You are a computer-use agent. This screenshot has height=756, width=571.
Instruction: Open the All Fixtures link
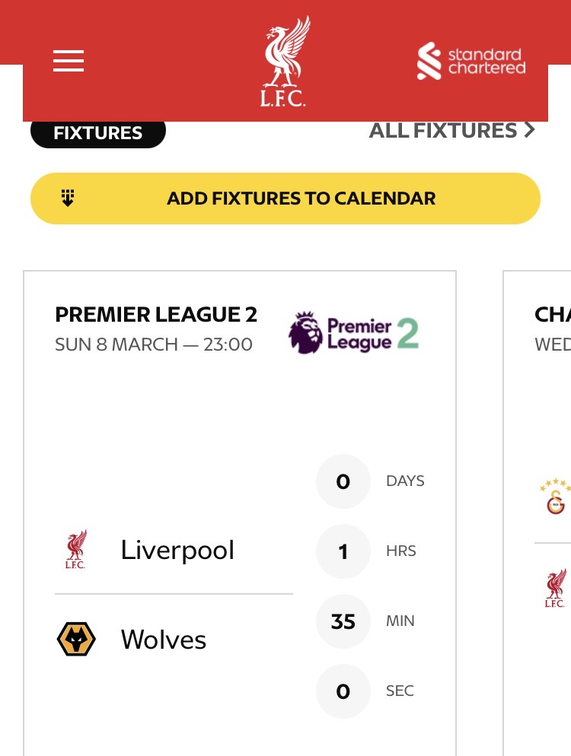click(x=443, y=131)
